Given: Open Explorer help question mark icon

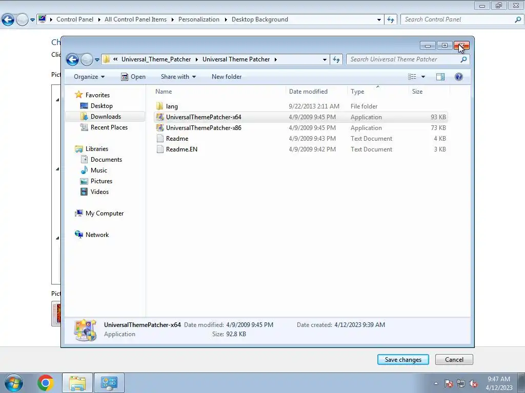Looking at the screenshot, I should (x=459, y=77).
